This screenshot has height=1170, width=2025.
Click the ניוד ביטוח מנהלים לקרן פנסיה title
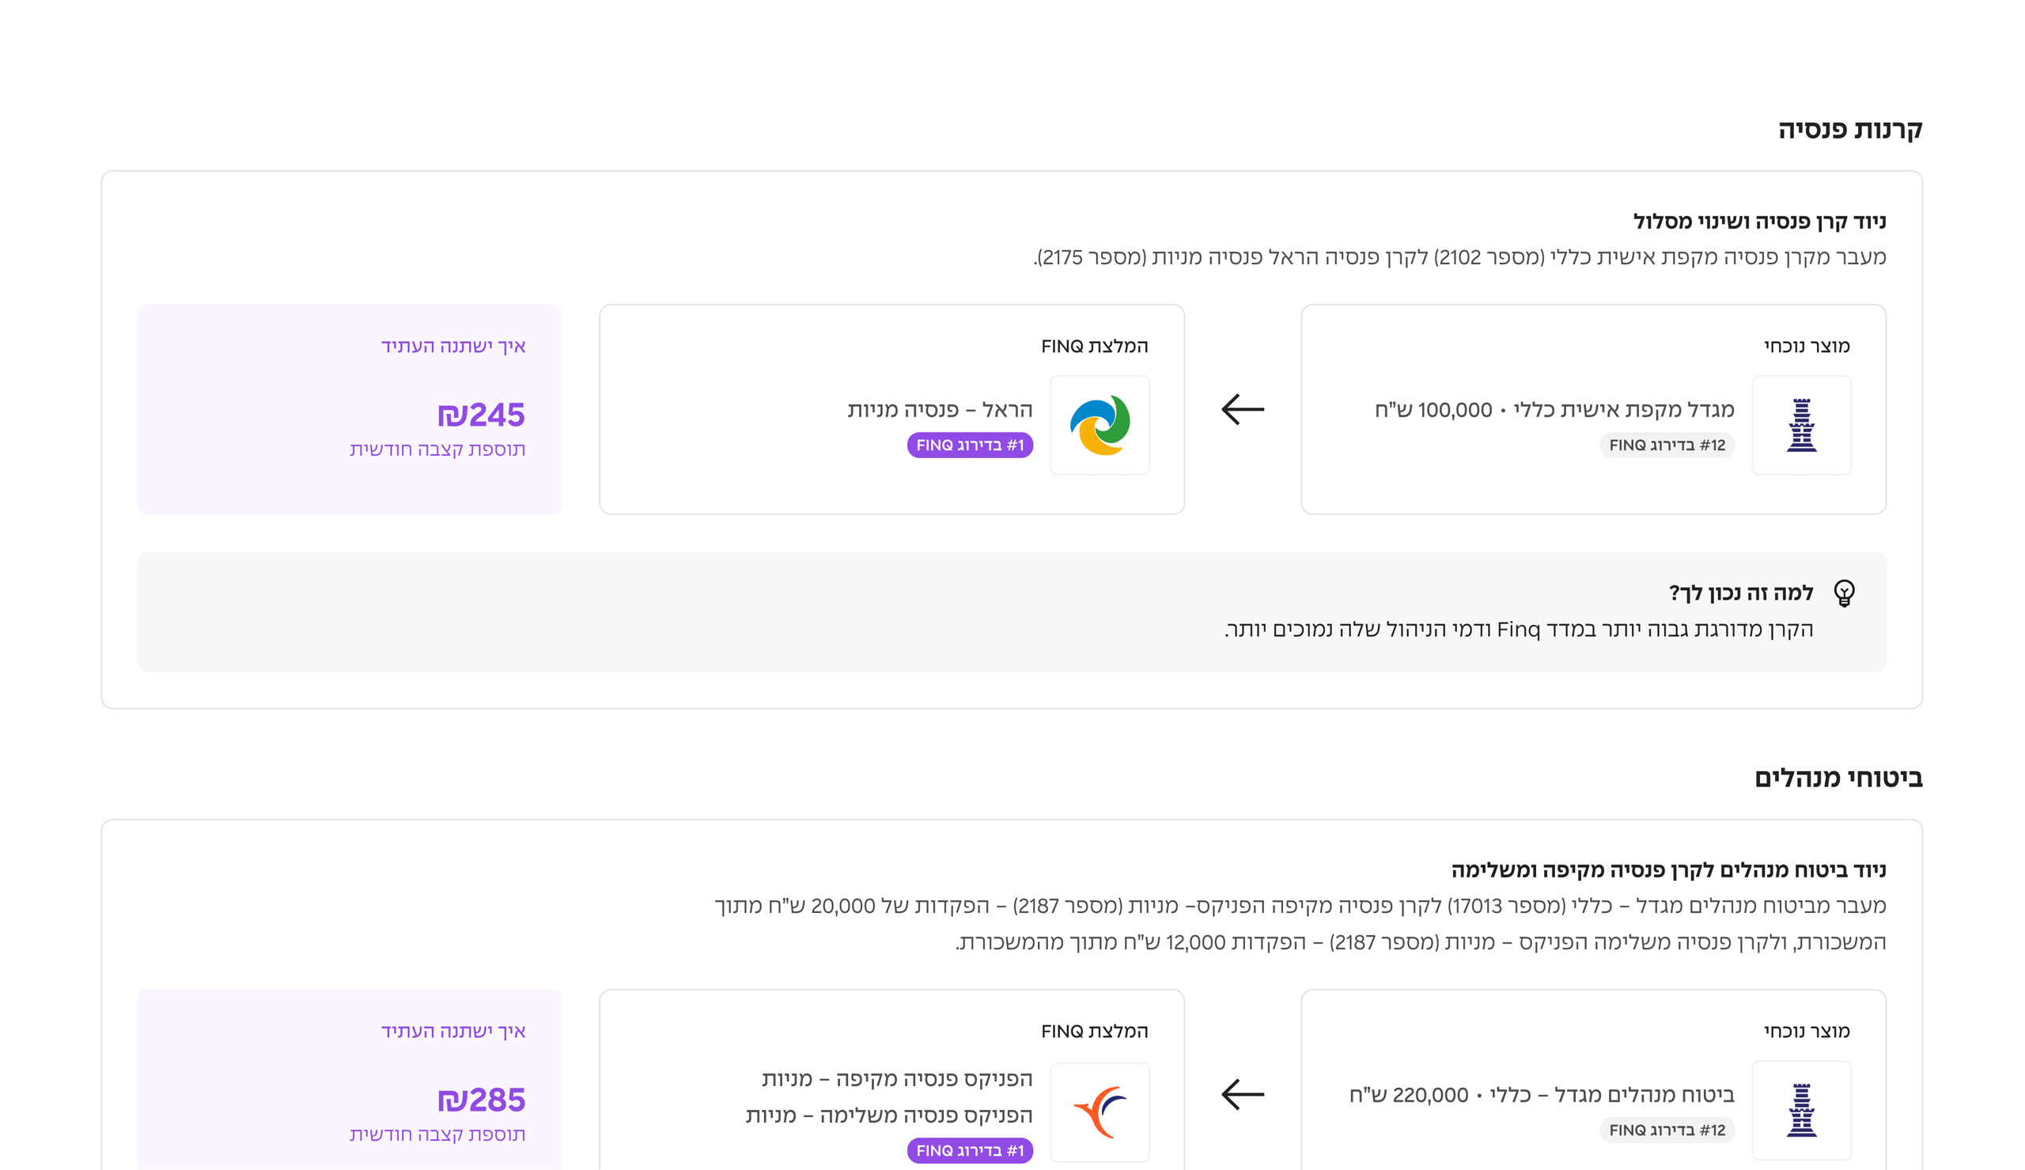pyautogui.click(x=1668, y=869)
